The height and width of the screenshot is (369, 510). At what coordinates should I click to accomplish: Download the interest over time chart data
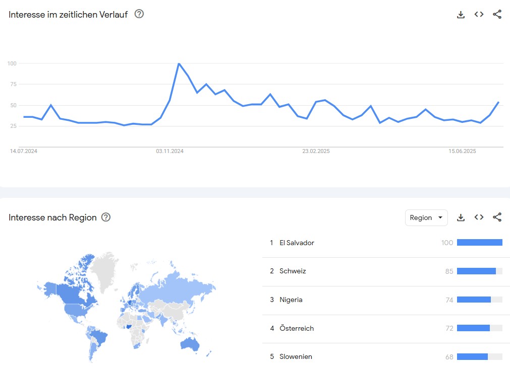point(461,15)
